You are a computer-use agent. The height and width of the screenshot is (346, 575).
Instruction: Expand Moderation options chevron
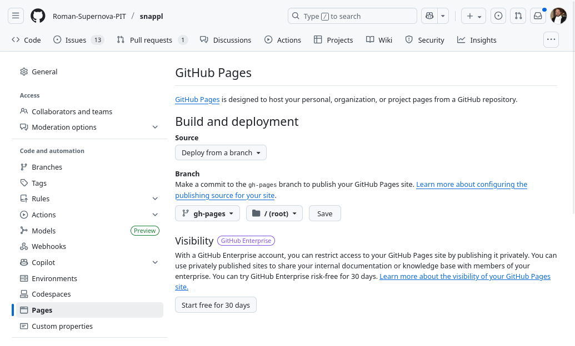(x=155, y=127)
